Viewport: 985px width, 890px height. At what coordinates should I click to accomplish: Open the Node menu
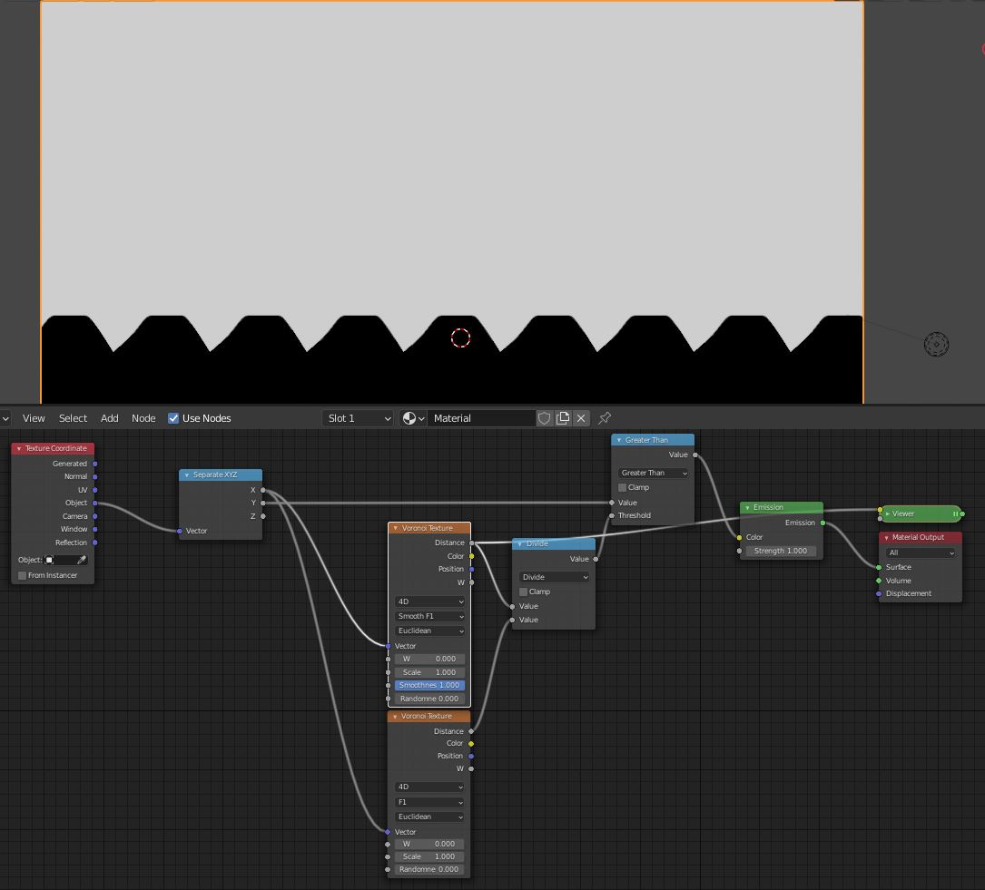(143, 418)
